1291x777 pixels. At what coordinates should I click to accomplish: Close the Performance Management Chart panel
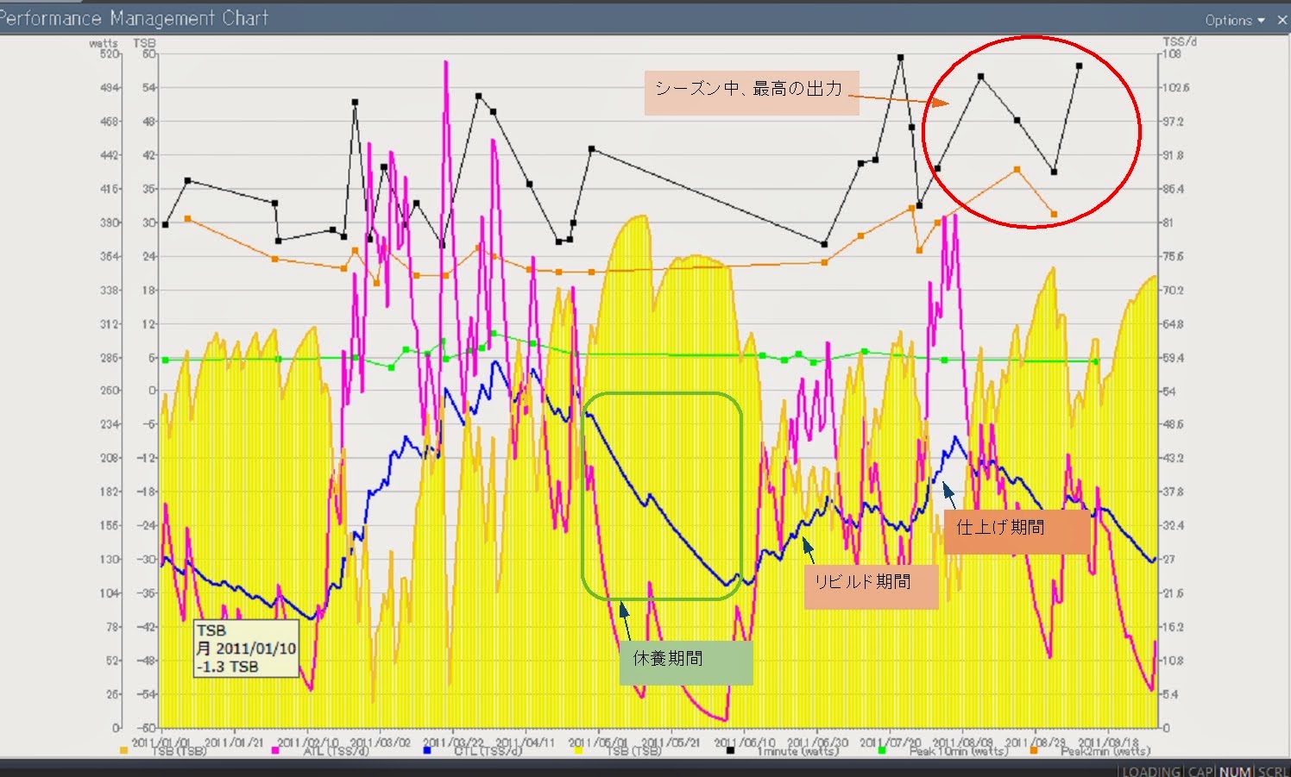1282,20
